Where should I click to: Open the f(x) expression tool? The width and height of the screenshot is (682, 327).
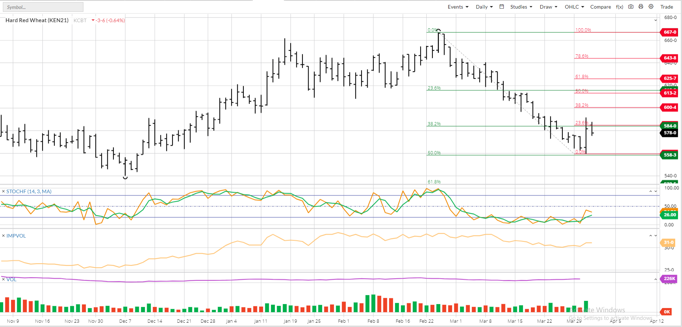(620, 7)
